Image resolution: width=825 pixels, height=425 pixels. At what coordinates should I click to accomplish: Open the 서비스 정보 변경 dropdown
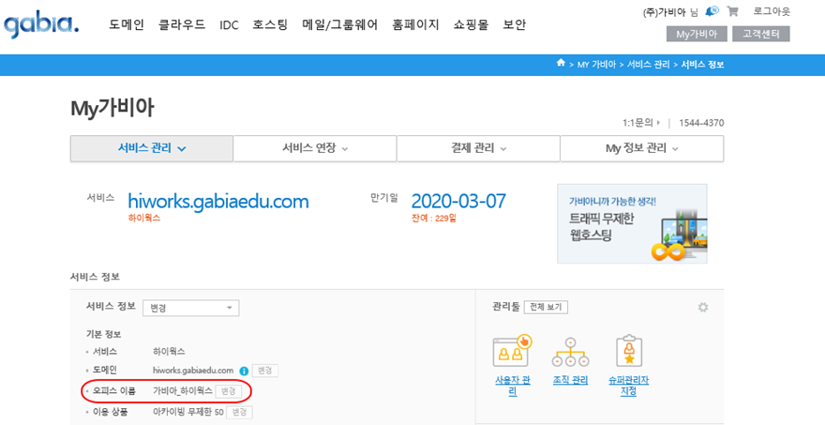[191, 308]
